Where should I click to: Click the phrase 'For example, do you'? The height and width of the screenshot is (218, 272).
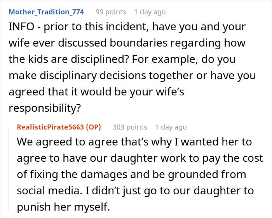(x=184, y=59)
